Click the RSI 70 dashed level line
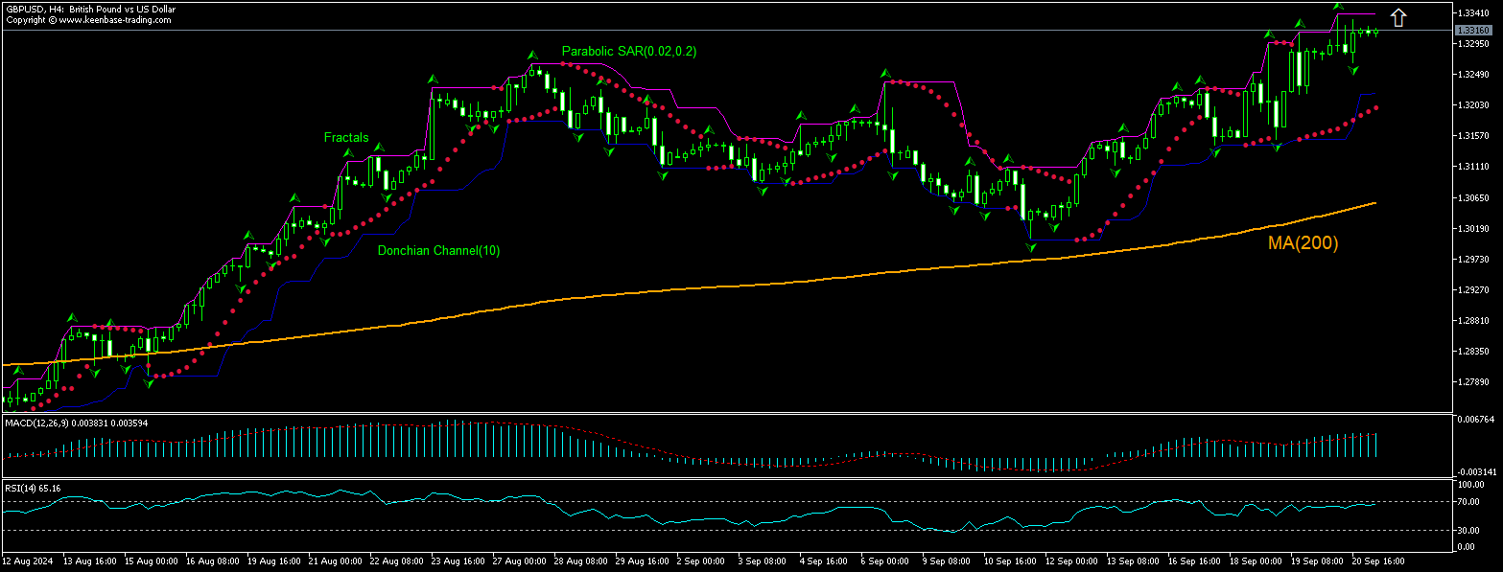Screen dimensions: 1503x572 (x=671, y=501)
